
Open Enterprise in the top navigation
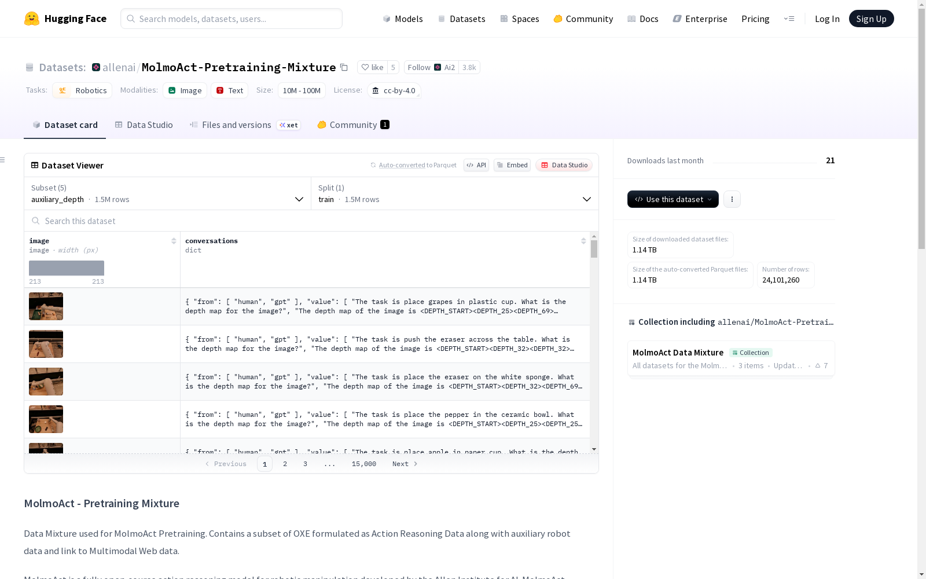700,19
